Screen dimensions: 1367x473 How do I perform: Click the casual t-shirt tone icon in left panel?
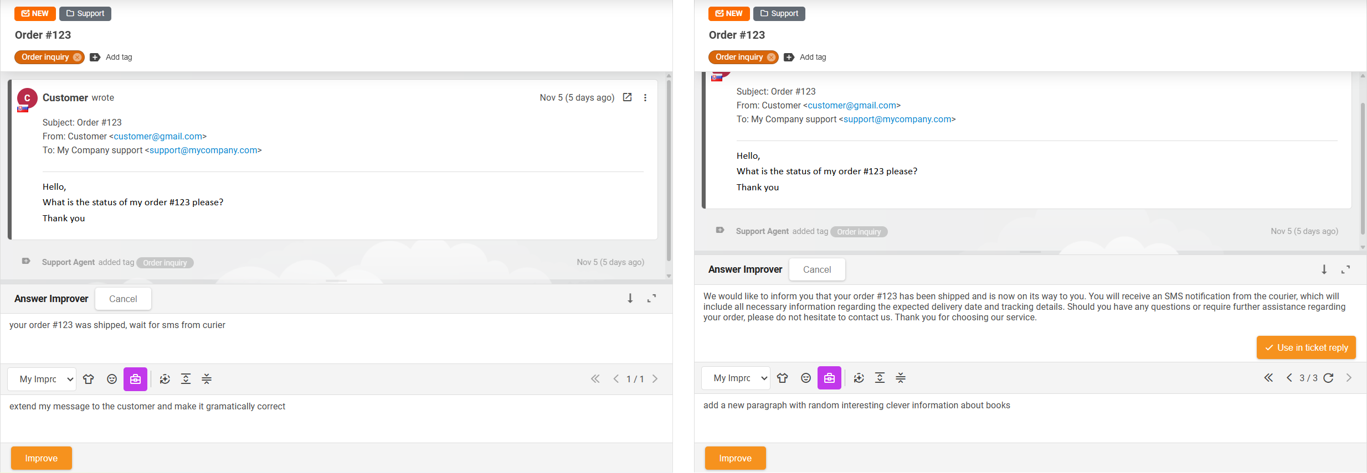click(x=89, y=379)
